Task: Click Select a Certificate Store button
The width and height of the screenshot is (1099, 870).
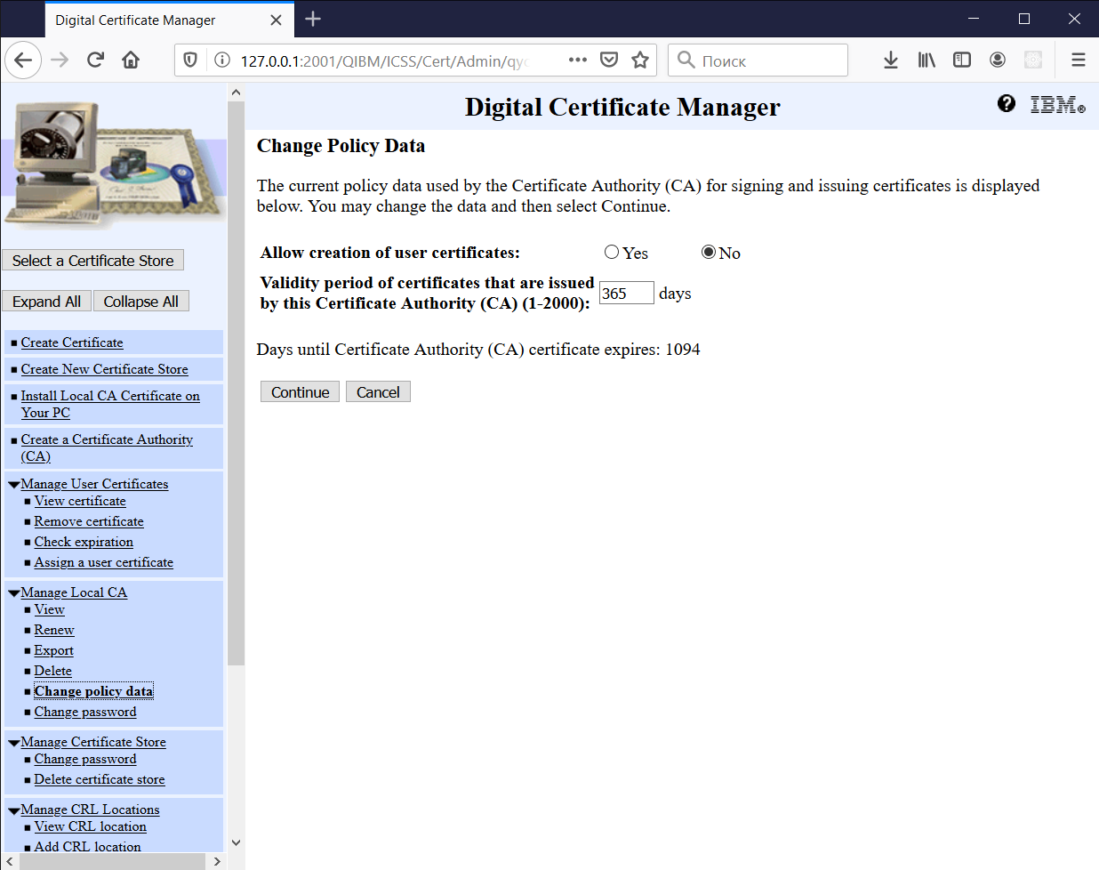Action: [92, 261]
